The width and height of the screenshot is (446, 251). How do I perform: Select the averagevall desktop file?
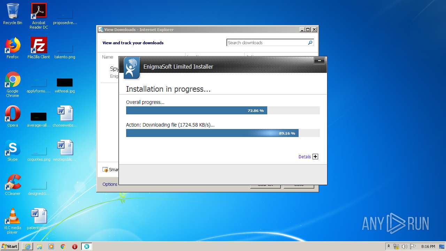click(x=39, y=119)
